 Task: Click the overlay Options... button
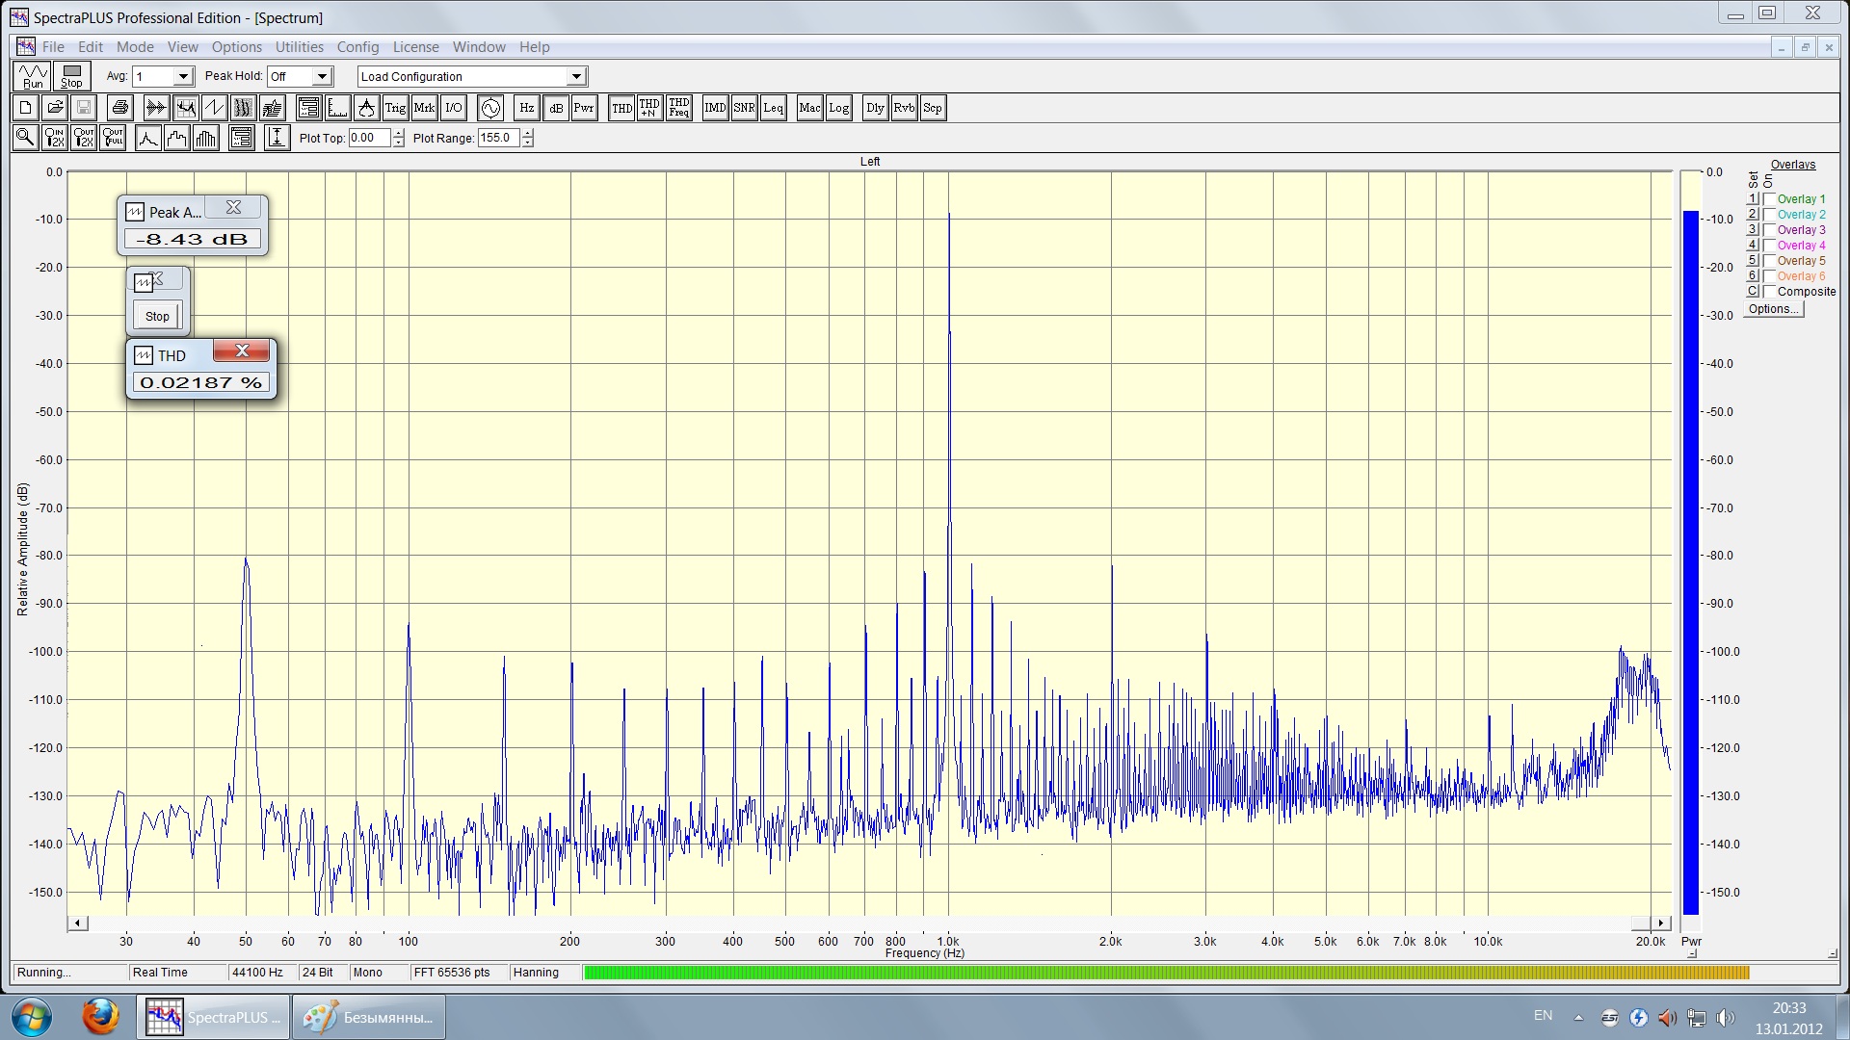(1774, 309)
